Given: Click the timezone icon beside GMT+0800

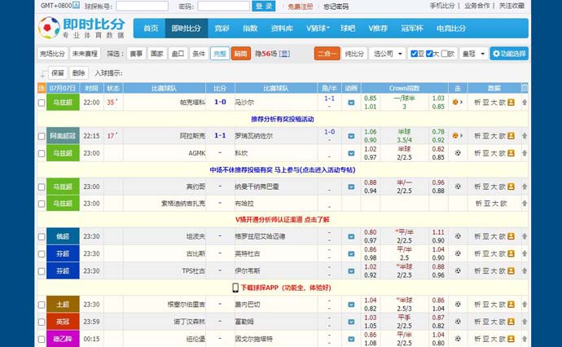Looking at the screenshot, I should coord(76,5).
